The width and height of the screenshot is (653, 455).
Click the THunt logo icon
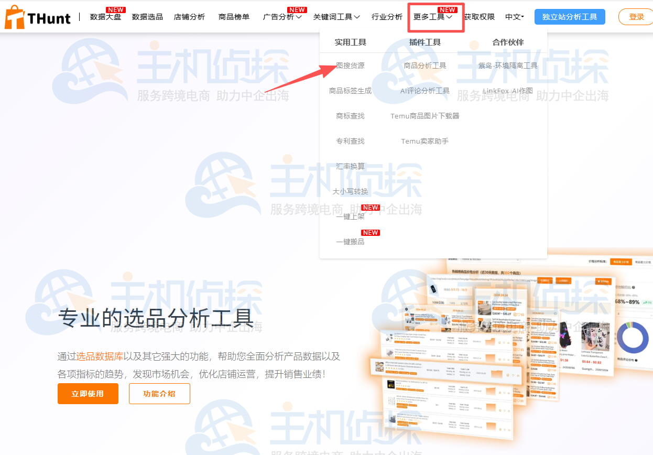pos(14,16)
